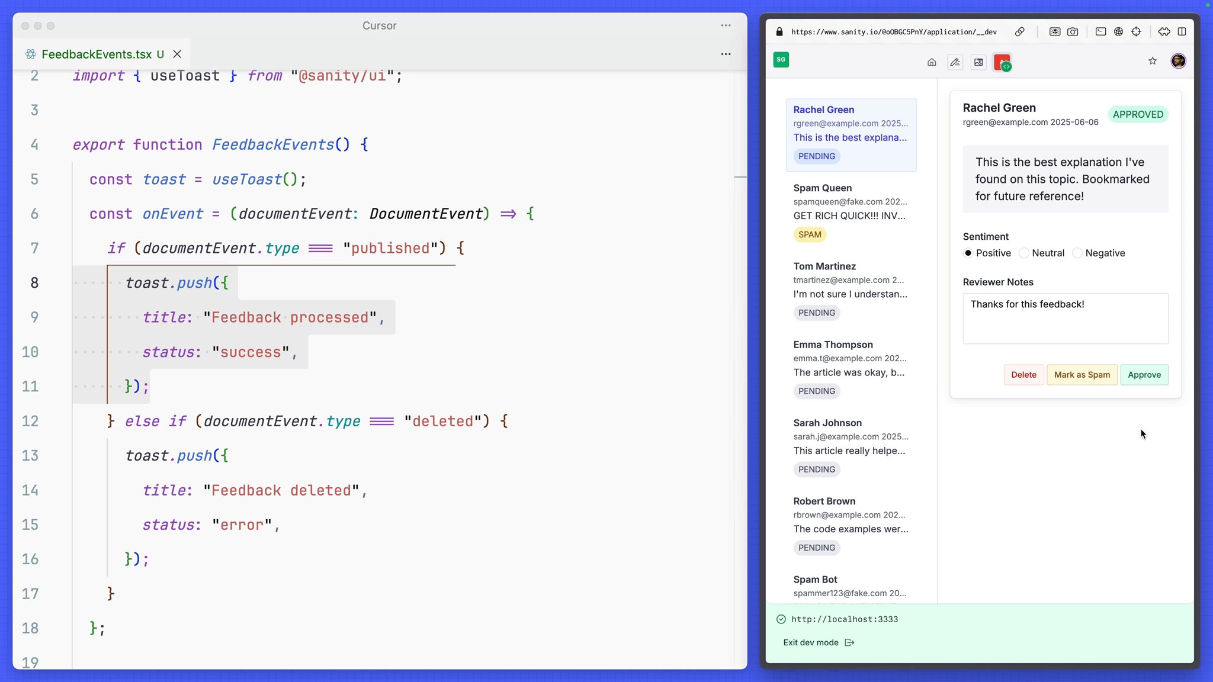Open the puzzle piece extensions icon
Screen dimensions: 1213x682
click(1164, 32)
